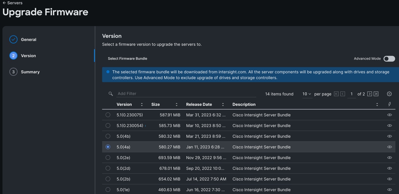The image size is (399, 194).
Task: Go to previous page of results
Action: pyautogui.click(x=343, y=94)
